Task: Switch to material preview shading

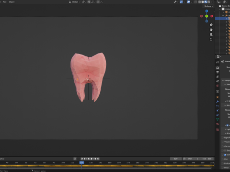Action: tap(206, 2)
